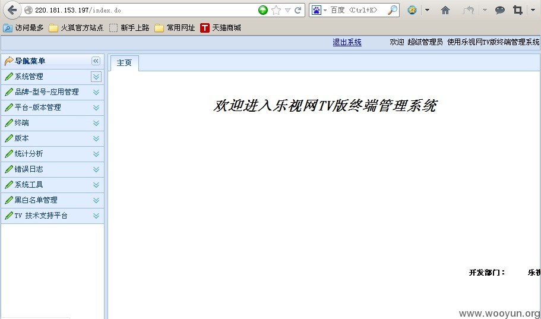Click the welcome heading 欢迎进入乐视网TV版终端管理系统
Screen dimensions: 541x319
click(x=325, y=106)
